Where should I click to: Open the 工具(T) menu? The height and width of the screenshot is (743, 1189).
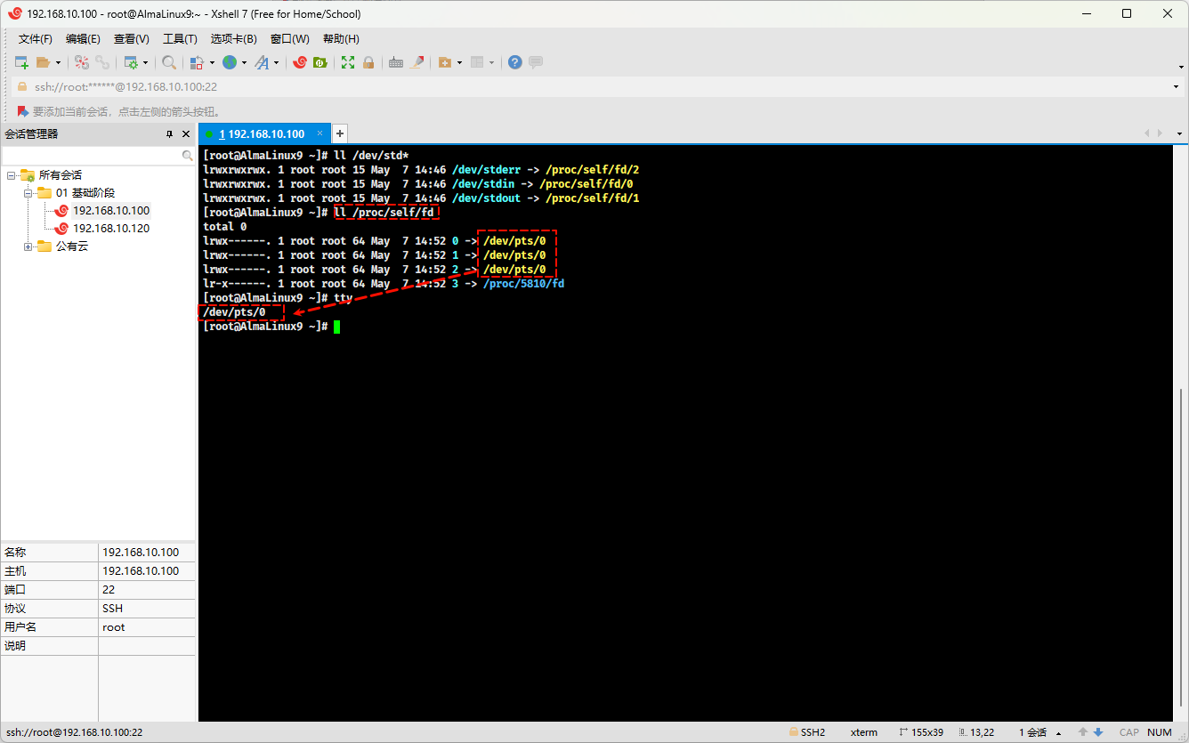coord(180,39)
